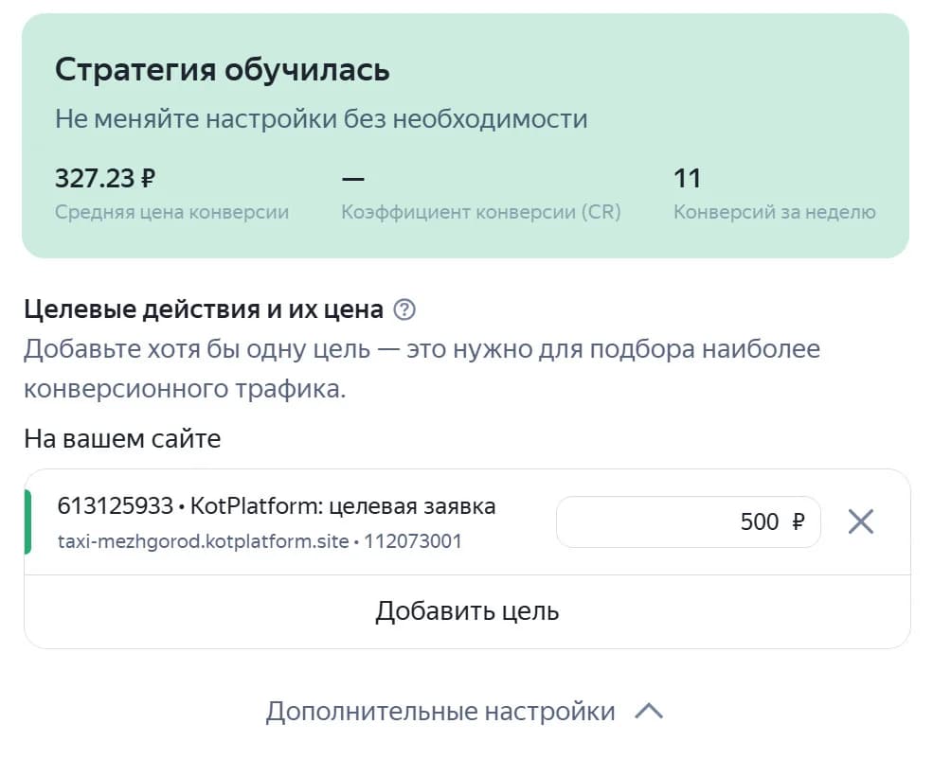Open help icon next to Целевые действия и их цена
933x759 pixels.
[404, 309]
